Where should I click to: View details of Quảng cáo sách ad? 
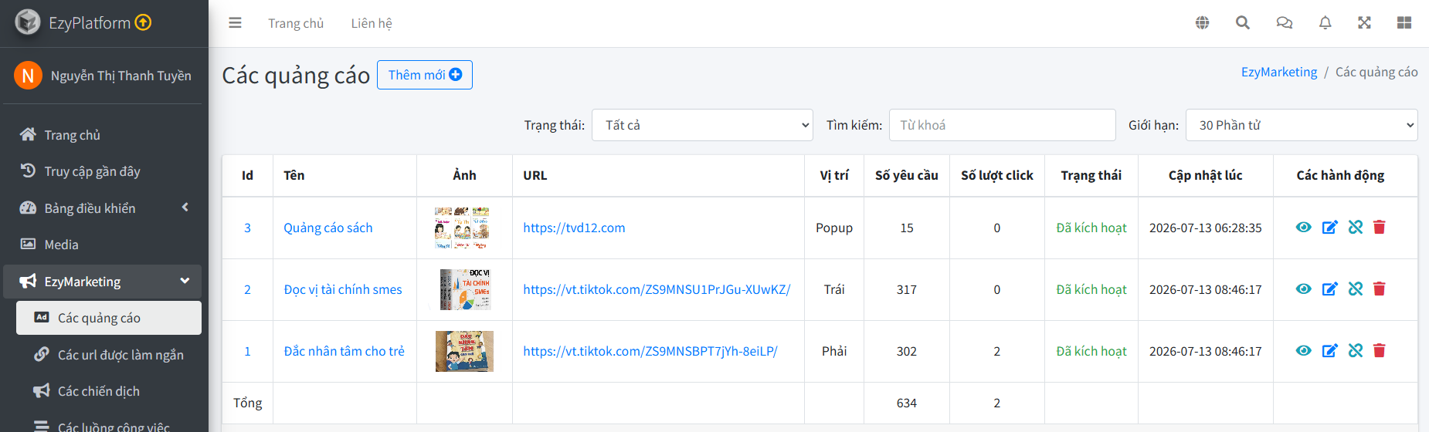(1304, 228)
